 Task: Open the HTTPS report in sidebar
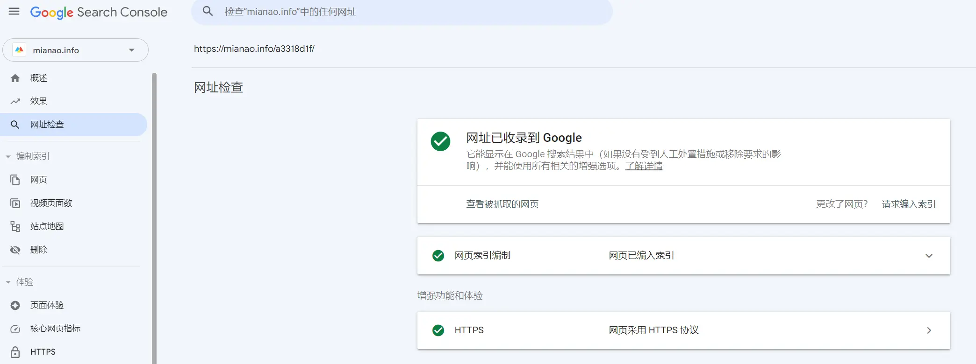pos(43,352)
